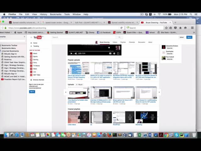
Task: Show previous videos in the Uploads carousel
Action: click(x=66, y=92)
